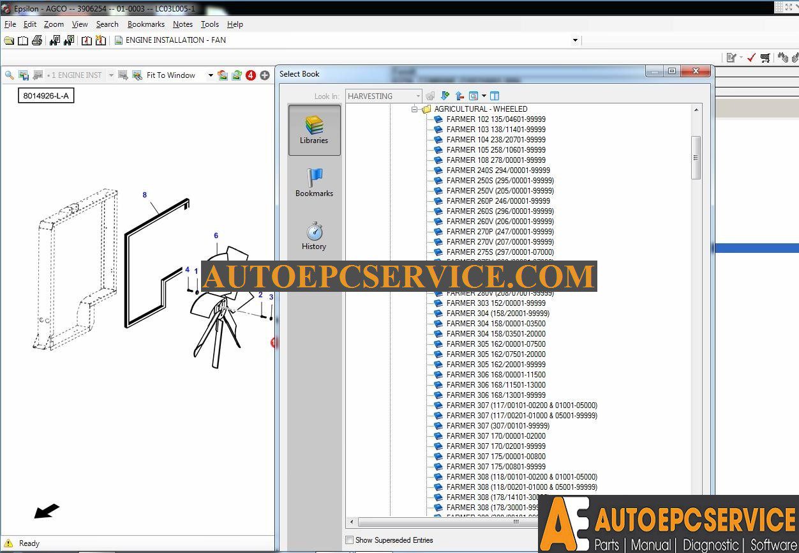Viewport: 799px width, 553px height.
Task: Open the page title dropdown arrow
Action: pyautogui.click(x=575, y=40)
